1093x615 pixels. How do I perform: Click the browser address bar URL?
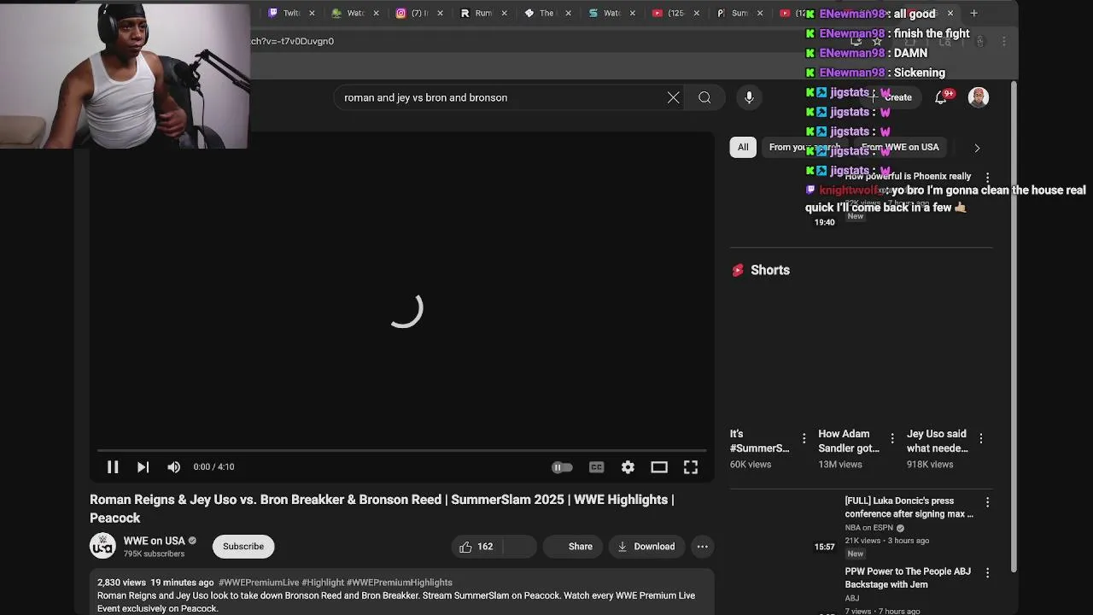point(292,41)
